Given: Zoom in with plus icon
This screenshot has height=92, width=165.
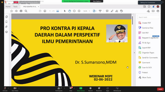Looking at the screenshot, I should pos(79,11).
